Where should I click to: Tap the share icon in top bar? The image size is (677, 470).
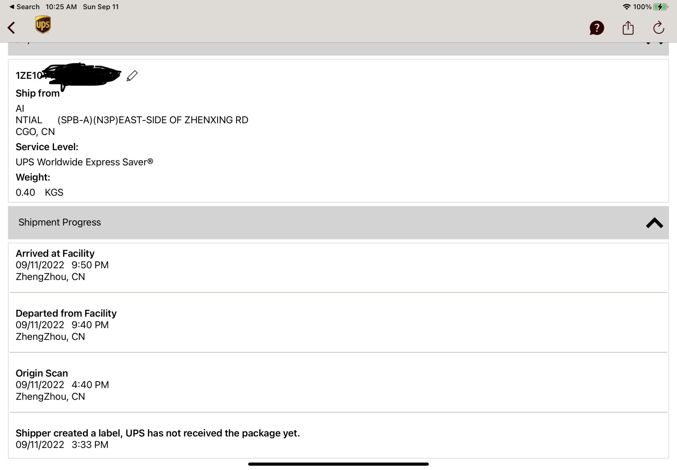(628, 28)
